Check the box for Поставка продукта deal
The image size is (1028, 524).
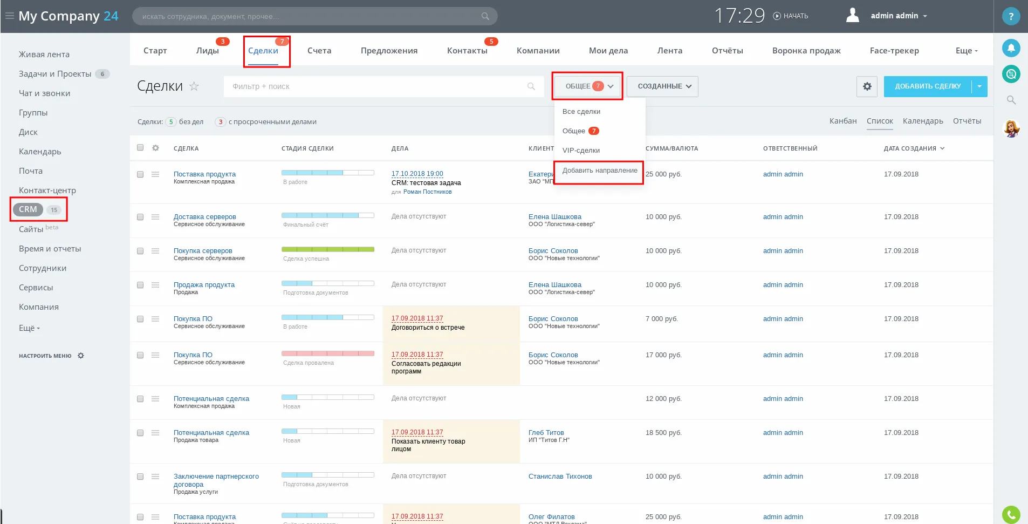[140, 174]
